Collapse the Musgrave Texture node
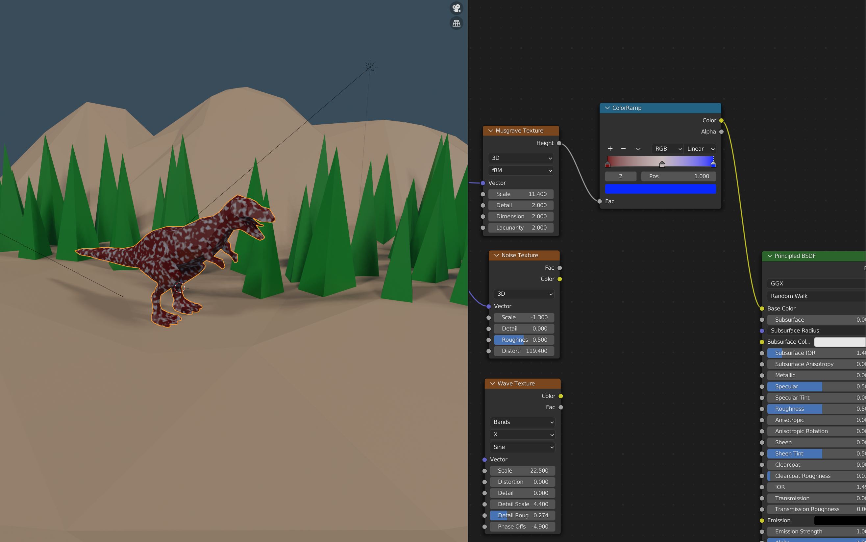 [491, 131]
